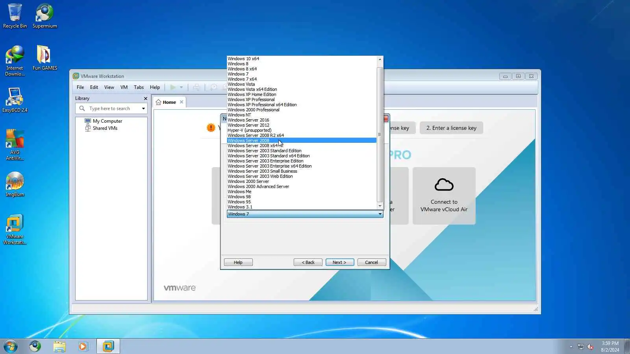Open the VM menu
Viewport: 630px width, 354px height.
coord(124,87)
